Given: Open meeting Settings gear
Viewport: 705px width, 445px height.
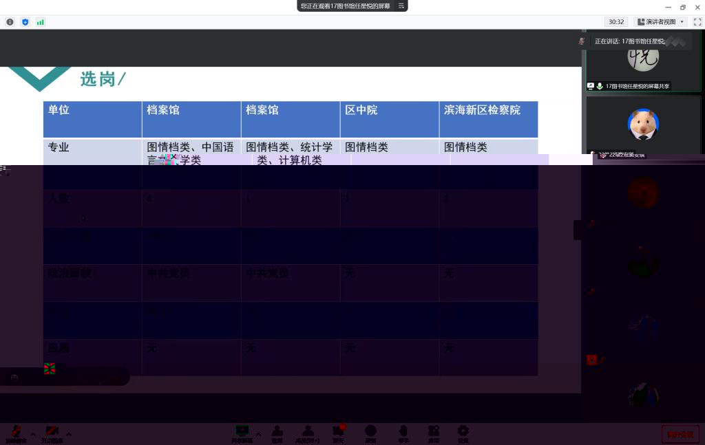Looking at the screenshot, I should (x=463, y=433).
